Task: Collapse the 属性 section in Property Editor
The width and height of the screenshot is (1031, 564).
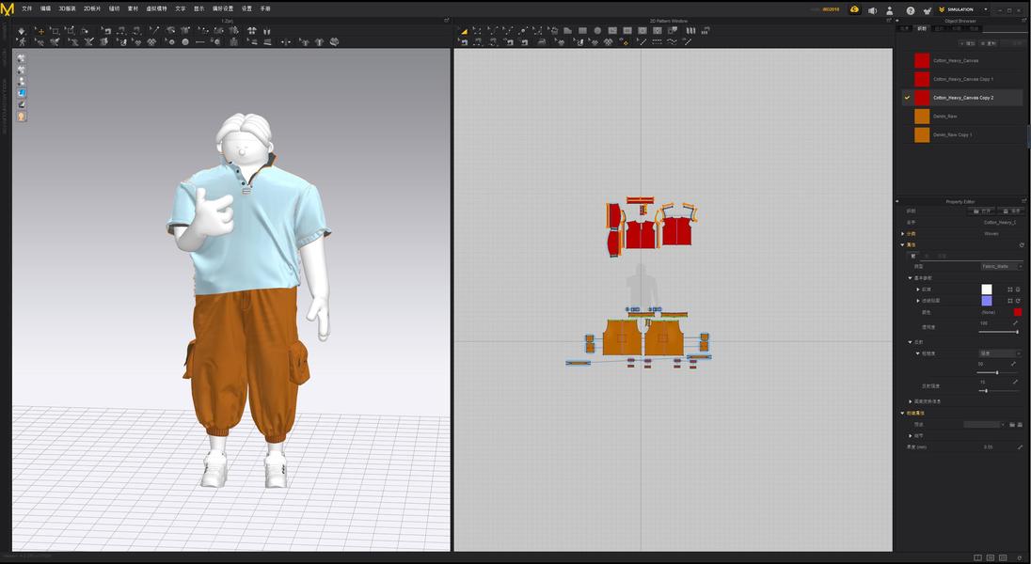Action: pyautogui.click(x=903, y=245)
